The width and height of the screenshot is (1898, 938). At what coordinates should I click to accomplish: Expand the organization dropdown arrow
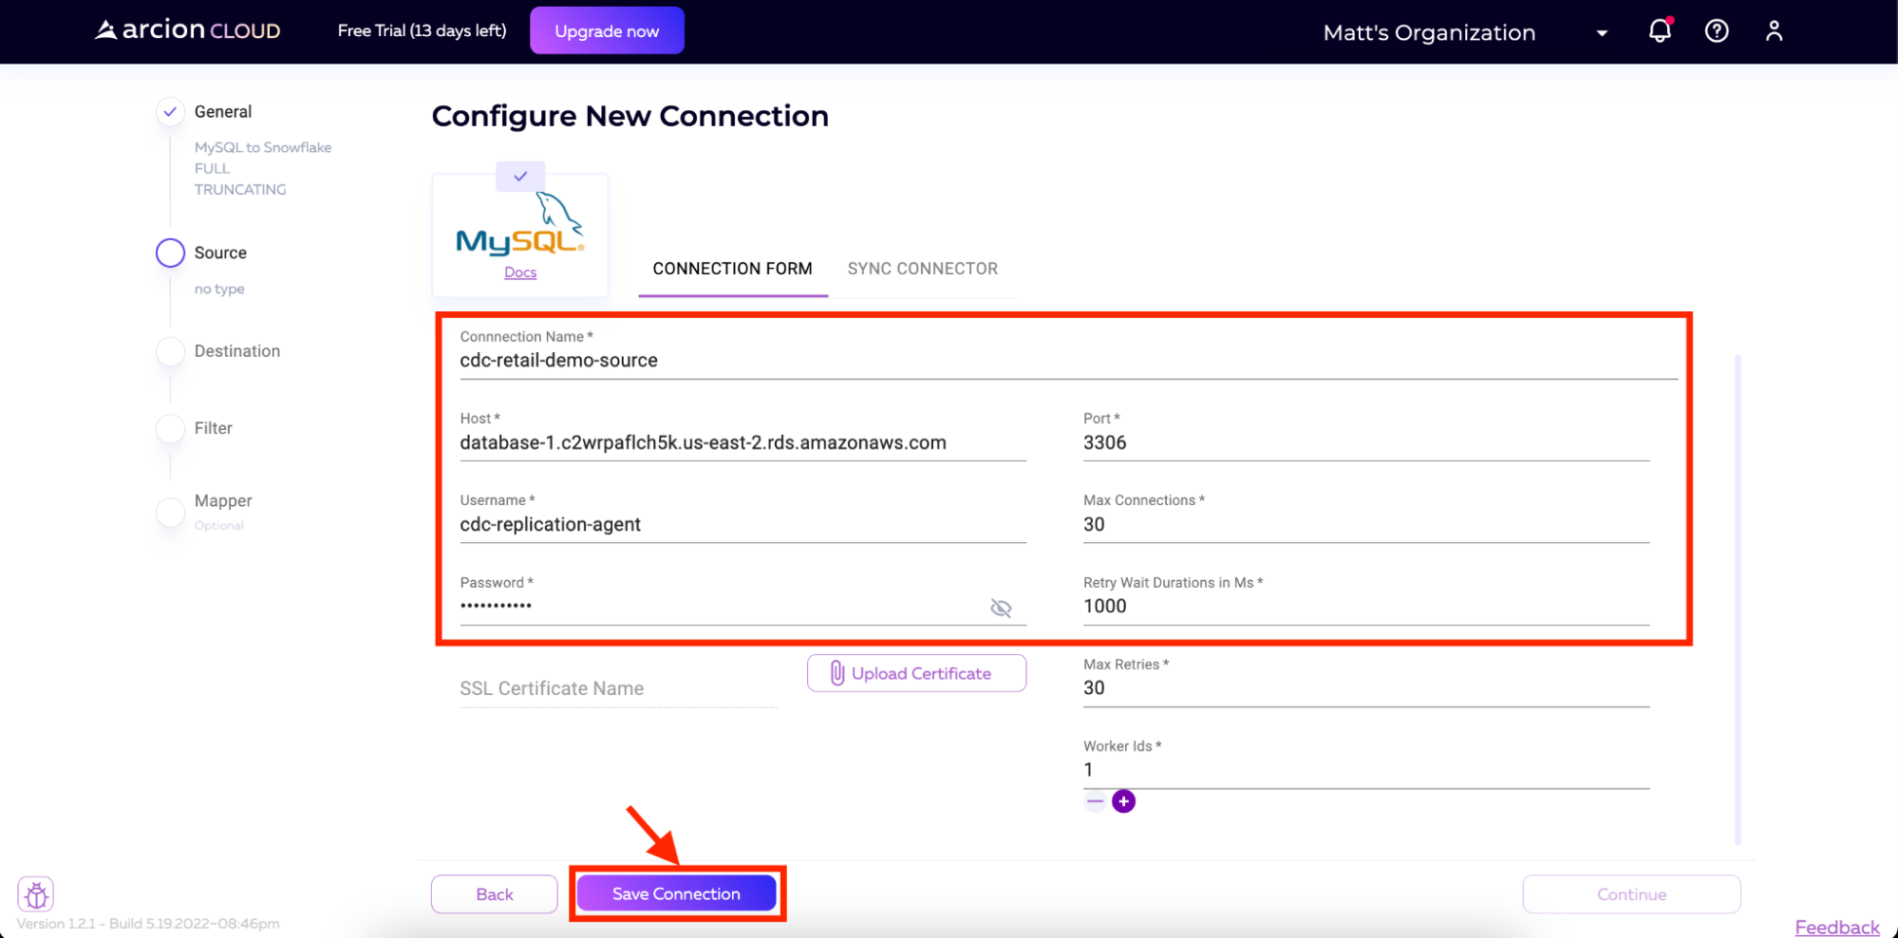tap(1602, 33)
